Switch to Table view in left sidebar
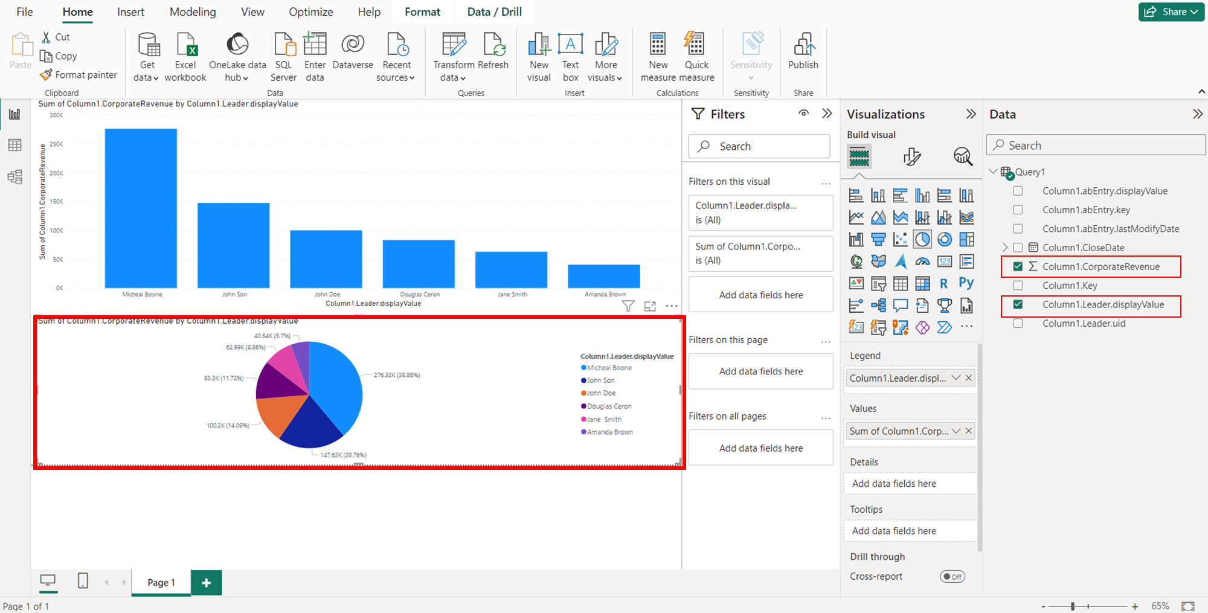 15,145
